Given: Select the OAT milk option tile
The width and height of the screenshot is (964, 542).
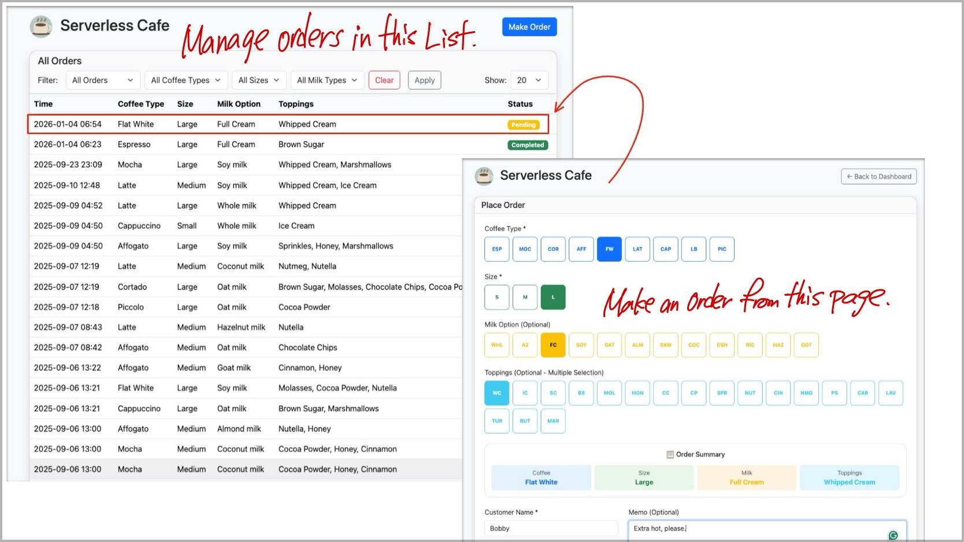Looking at the screenshot, I should coord(609,345).
